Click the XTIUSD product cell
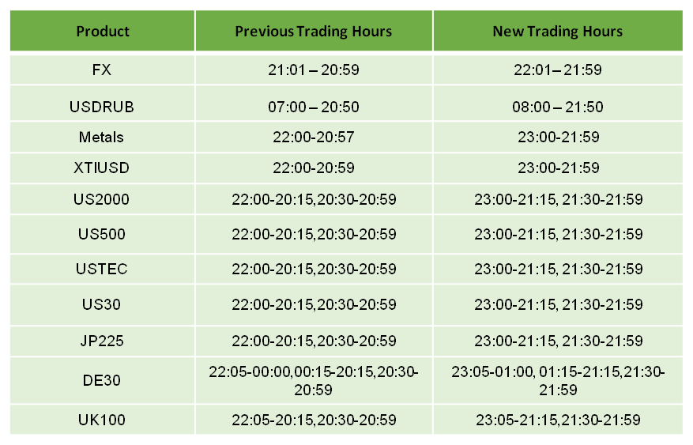 click(x=102, y=168)
